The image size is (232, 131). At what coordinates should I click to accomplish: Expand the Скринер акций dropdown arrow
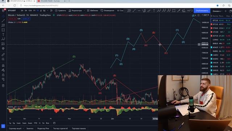click(23, 128)
